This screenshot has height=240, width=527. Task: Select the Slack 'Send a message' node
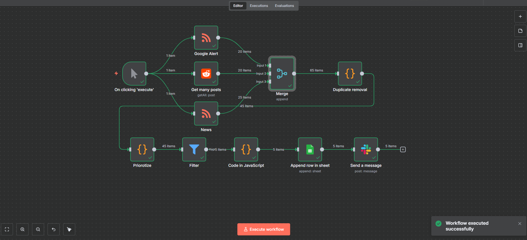click(366, 150)
